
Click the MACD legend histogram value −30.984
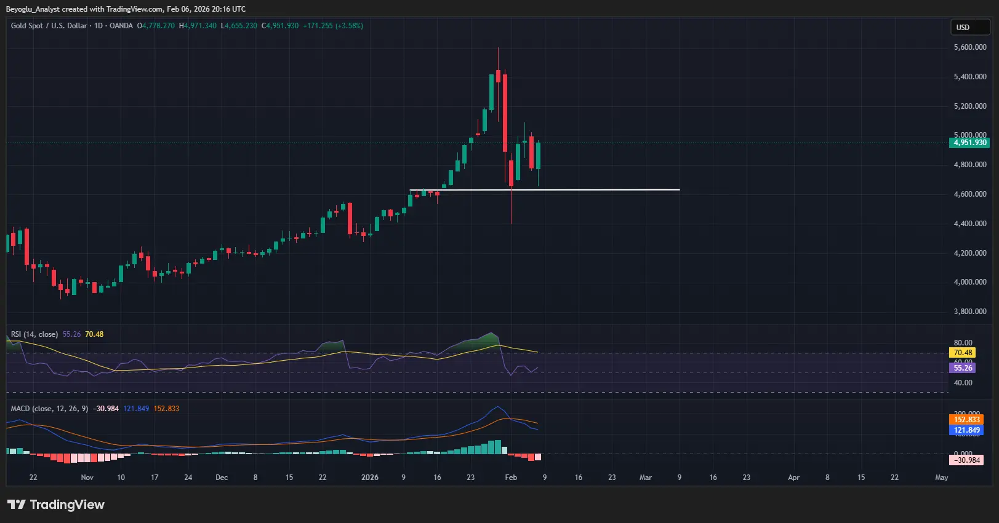coord(106,409)
